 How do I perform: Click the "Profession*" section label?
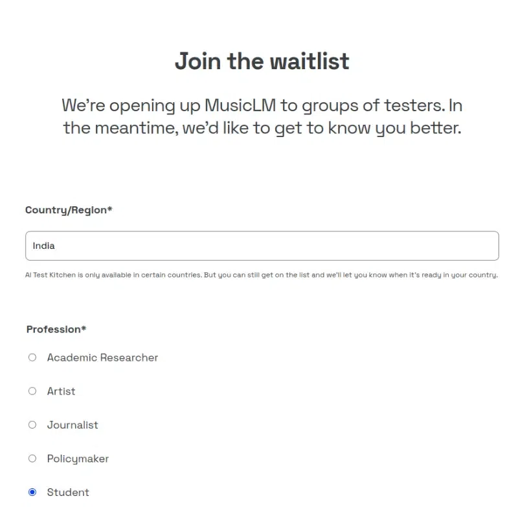tap(56, 329)
